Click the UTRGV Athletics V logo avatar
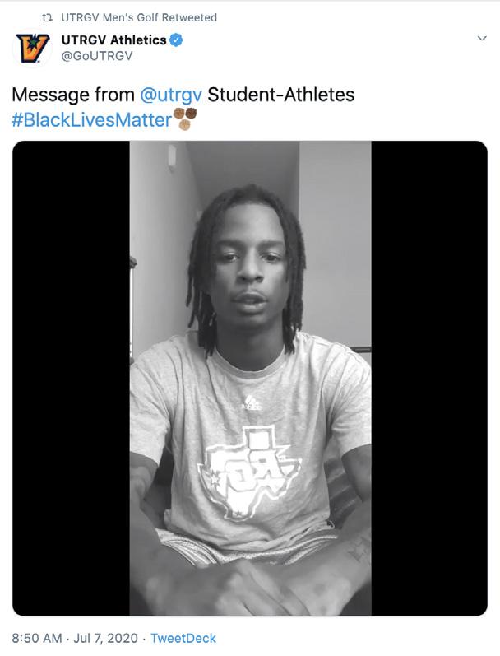Screen dimensions: 500x656 [32, 48]
